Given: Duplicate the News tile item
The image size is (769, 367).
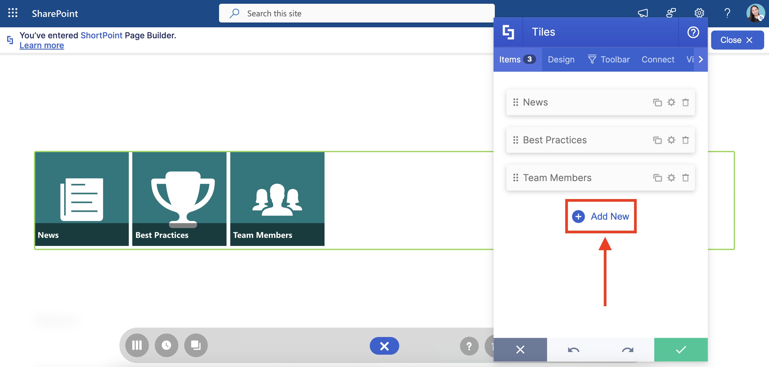Looking at the screenshot, I should tap(657, 102).
